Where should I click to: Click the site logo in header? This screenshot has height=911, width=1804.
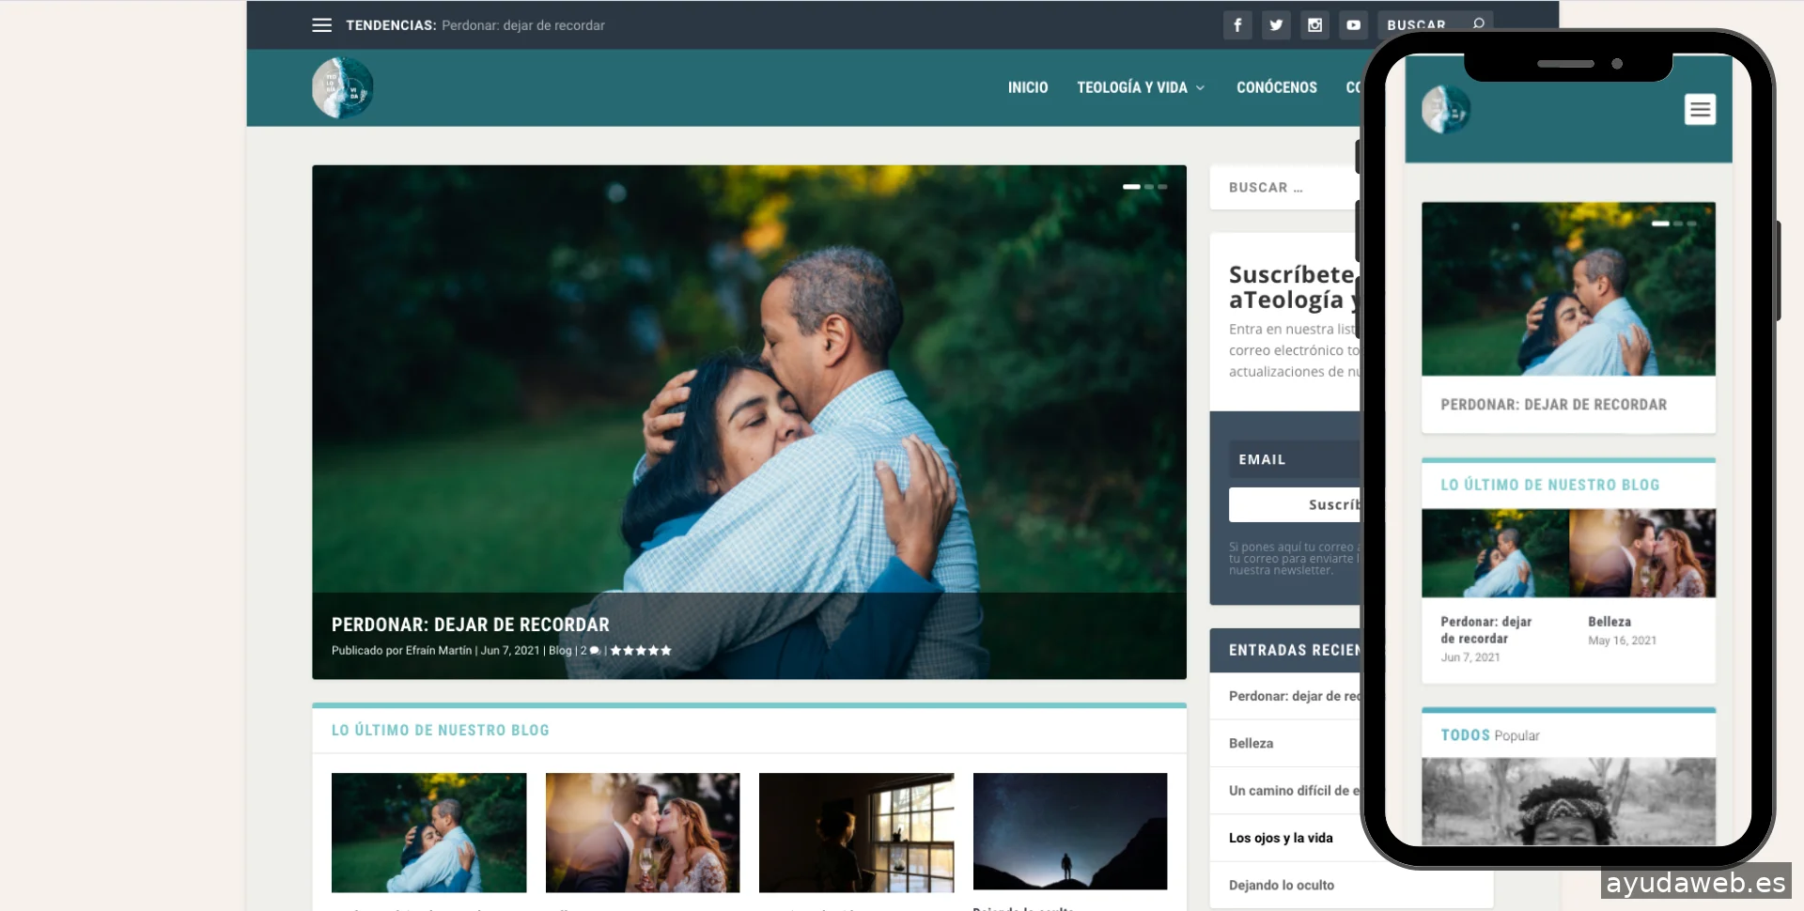click(343, 87)
